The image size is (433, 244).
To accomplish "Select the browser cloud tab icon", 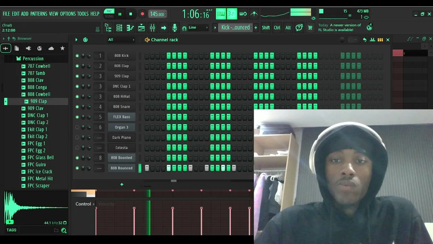I will 51,48.
